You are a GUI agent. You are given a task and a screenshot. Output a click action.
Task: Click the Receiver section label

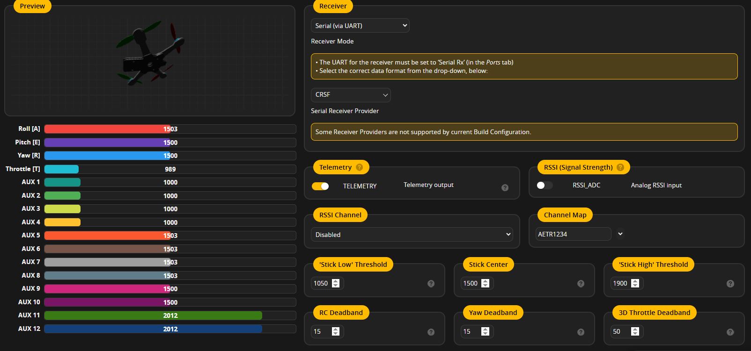point(333,6)
